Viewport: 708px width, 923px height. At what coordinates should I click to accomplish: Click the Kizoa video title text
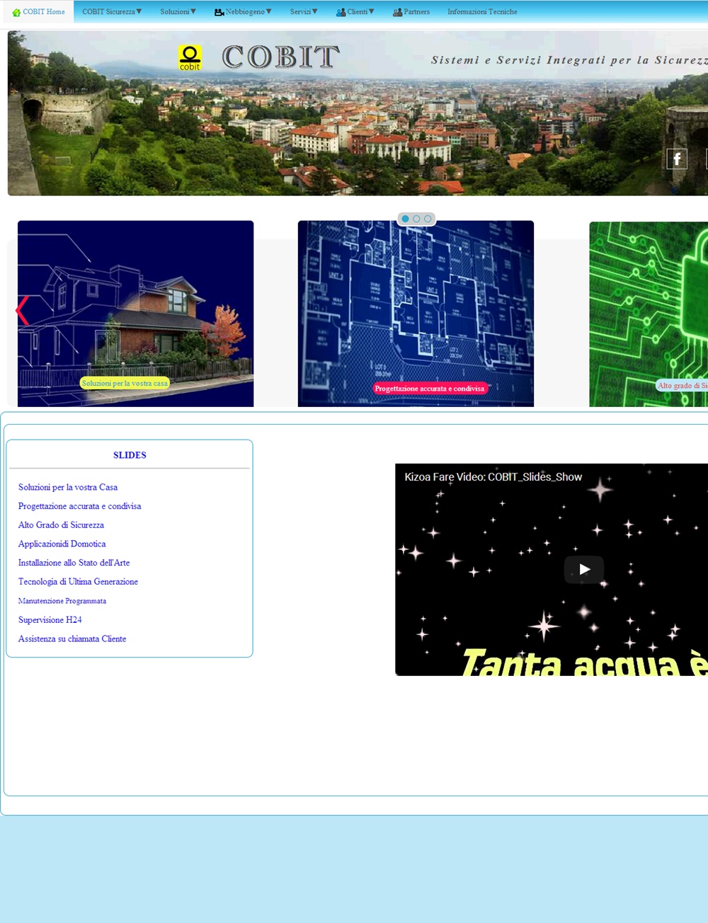point(493,477)
